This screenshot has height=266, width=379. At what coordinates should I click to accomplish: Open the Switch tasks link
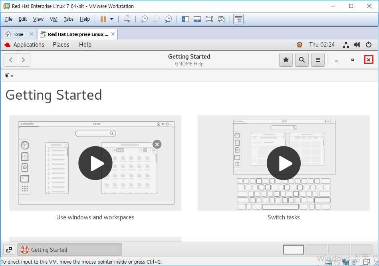point(284,217)
